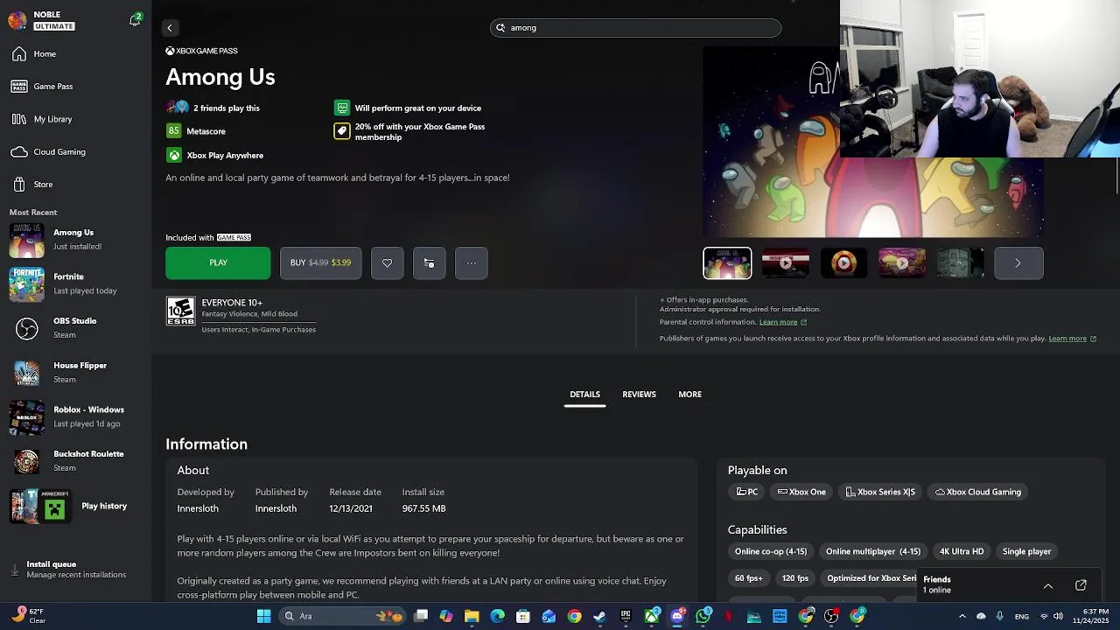This screenshot has width=1120, height=630.
Task: Open parental control Learn more link
Action: tap(782, 322)
